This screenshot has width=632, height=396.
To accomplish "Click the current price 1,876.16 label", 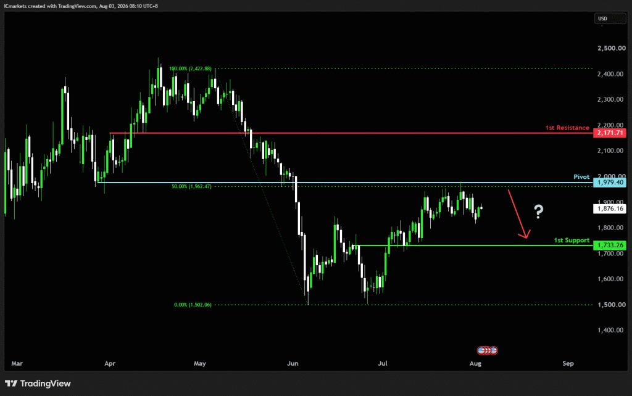I will point(610,208).
